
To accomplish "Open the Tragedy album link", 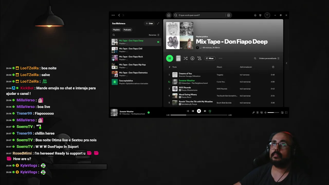I will tap(220, 75).
